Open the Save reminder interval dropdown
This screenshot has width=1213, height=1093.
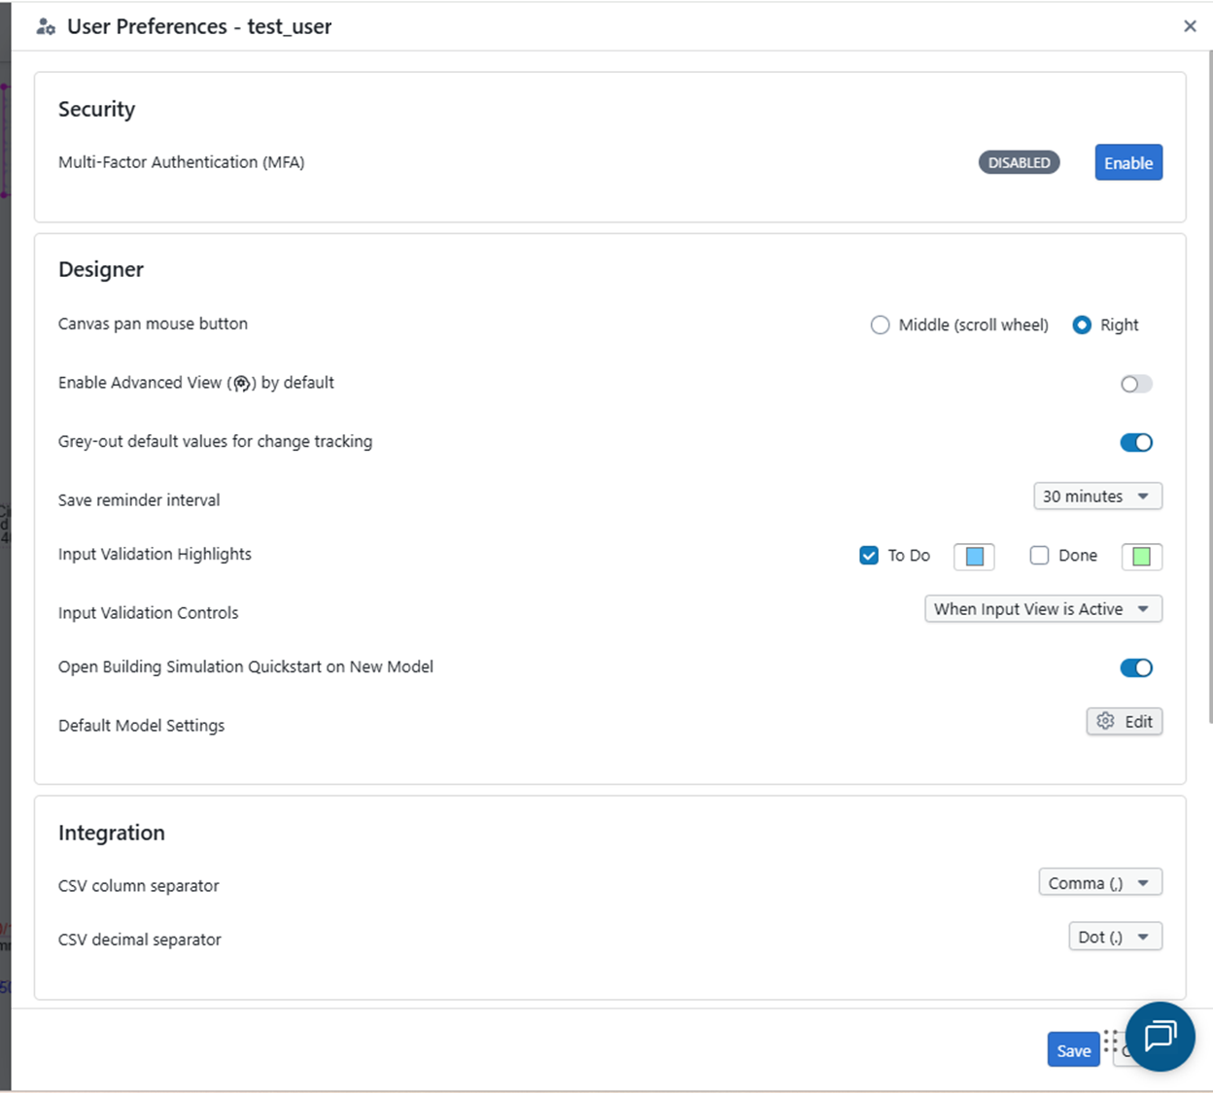click(1097, 496)
